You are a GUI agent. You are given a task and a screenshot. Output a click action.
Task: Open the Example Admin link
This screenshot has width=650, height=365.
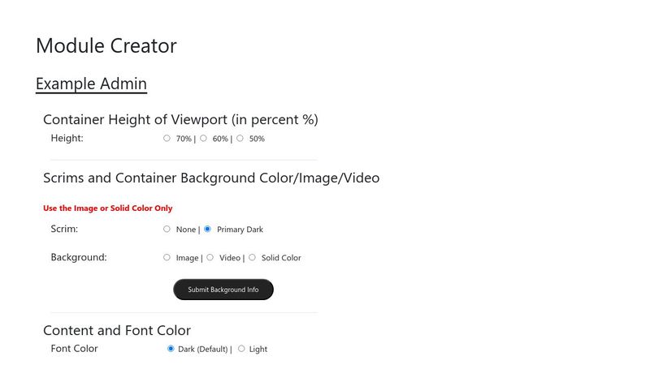click(x=91, y=84)
